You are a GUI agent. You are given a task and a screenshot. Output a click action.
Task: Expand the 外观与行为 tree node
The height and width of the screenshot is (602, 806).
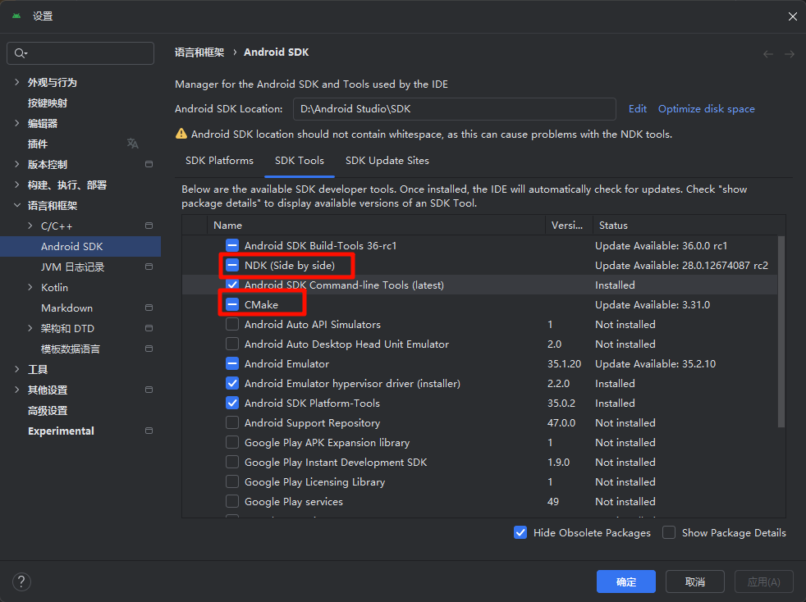[x=17, y=82]
